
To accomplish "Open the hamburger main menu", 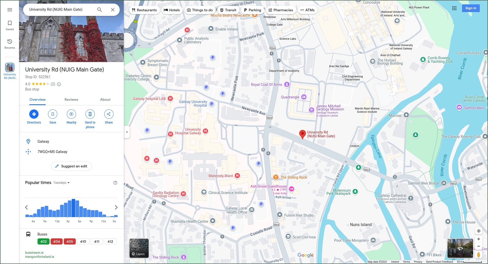I will point(10,10).
